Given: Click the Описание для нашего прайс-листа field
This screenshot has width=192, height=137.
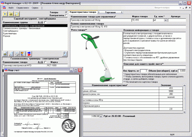Looking at the screenshot, I should coord(154,67).
